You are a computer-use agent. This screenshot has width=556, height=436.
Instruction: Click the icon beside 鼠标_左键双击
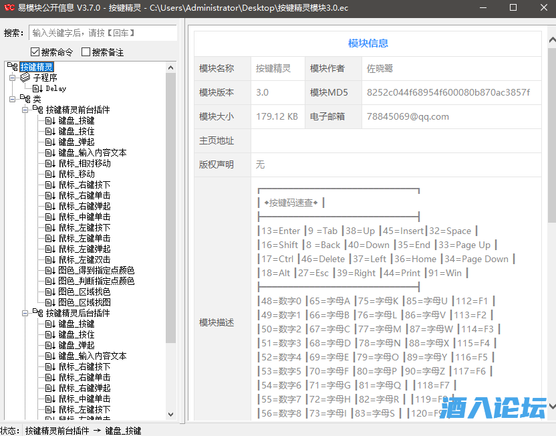tap(50, 259)
